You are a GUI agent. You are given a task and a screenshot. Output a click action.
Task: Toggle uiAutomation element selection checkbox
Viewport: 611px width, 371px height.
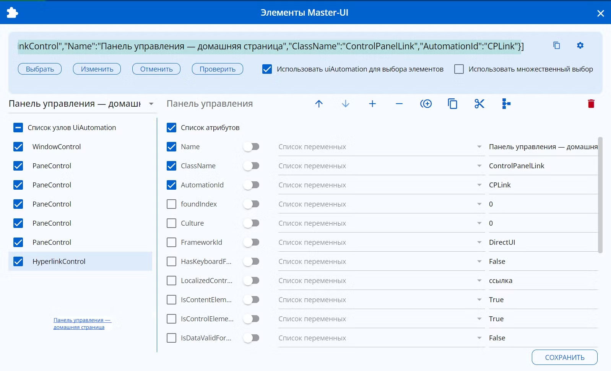(267, 69)
